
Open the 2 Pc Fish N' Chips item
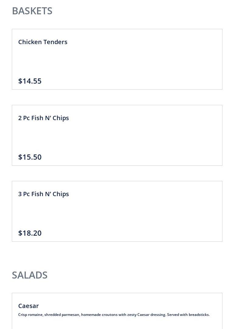point(43,118)
